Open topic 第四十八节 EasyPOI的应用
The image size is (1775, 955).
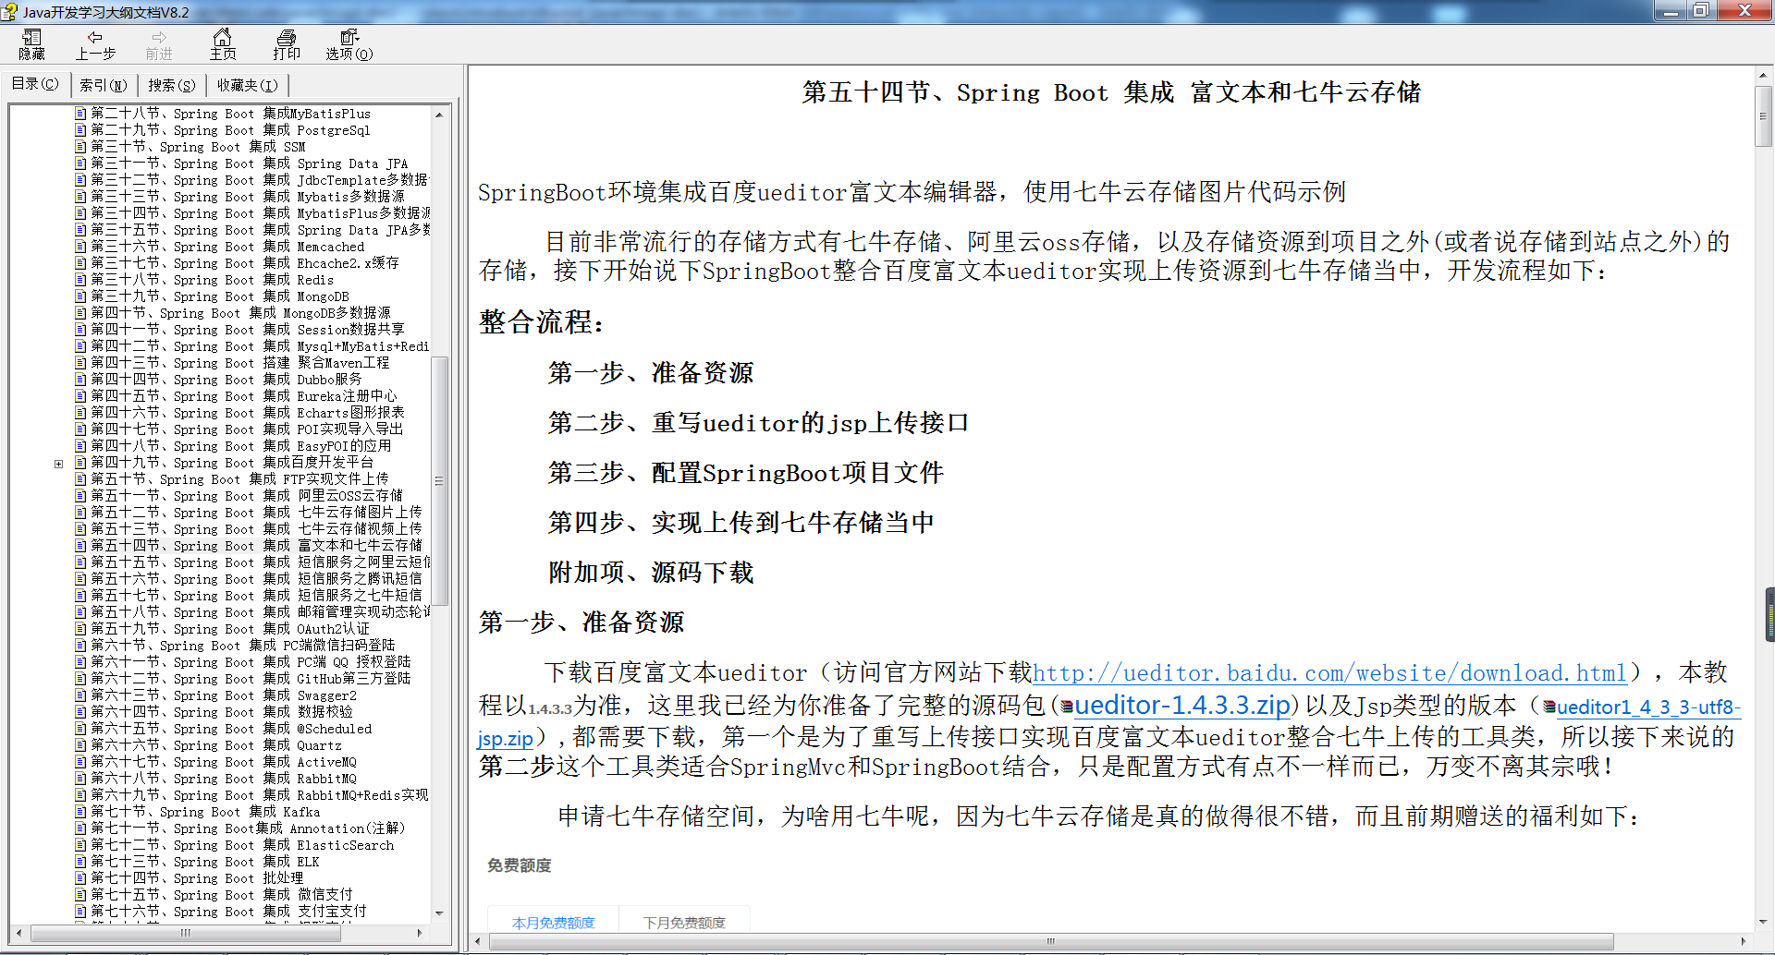pyautogui.click(x=241, y=446)
